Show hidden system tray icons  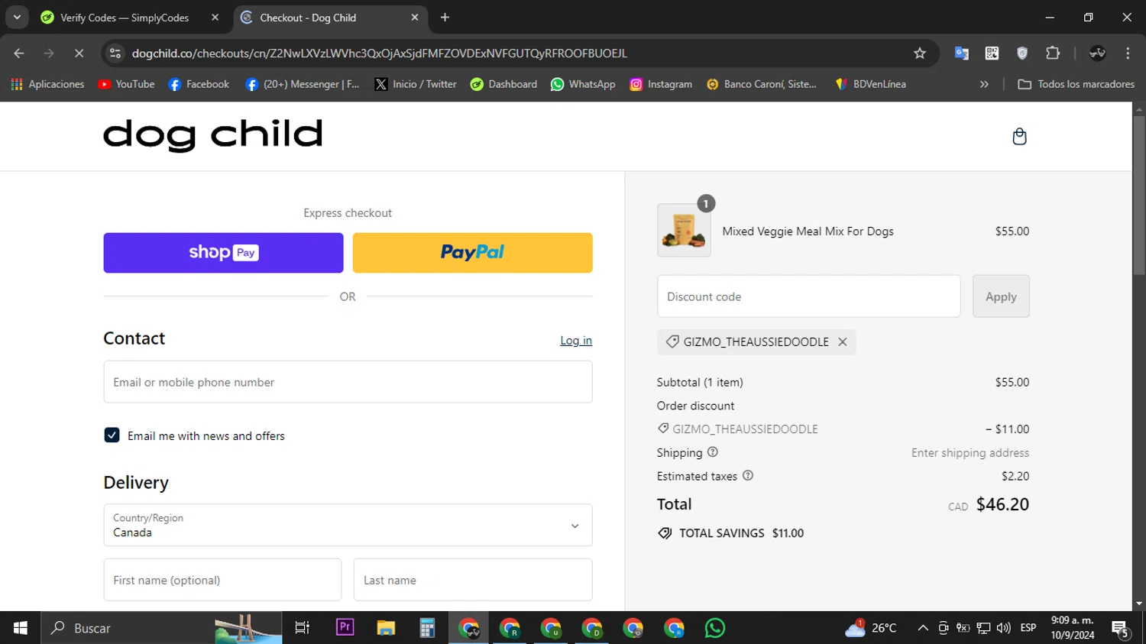tap(923, 628)
